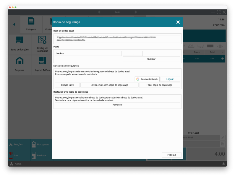Open the Empresa settings icon

(x=20, y=61)
